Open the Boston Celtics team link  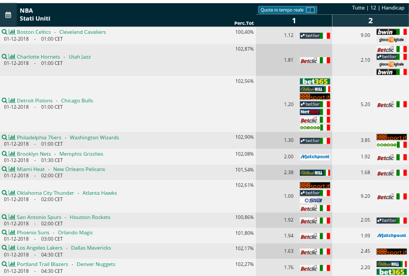click(34, 32)
